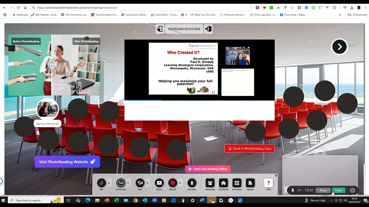Open Gold Bullion bookmark
This screenshot has width=369, height=207.
point(164,15)
